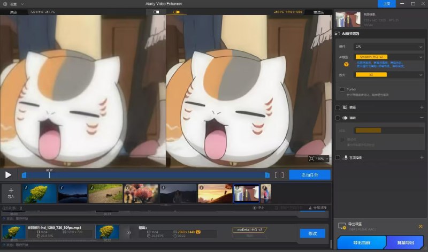Enable the Turbo checkbox

click(342, 89)
